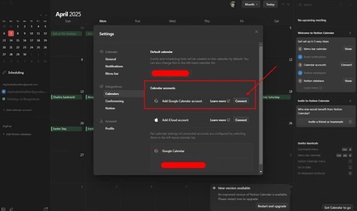Show the Menu bar calendar setup step
This screenshot has width=357, height=211.
(x=348, y=49)
